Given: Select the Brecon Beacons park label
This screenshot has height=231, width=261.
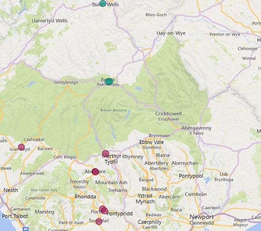Looking at the screenshot, I should coord(113,110).
